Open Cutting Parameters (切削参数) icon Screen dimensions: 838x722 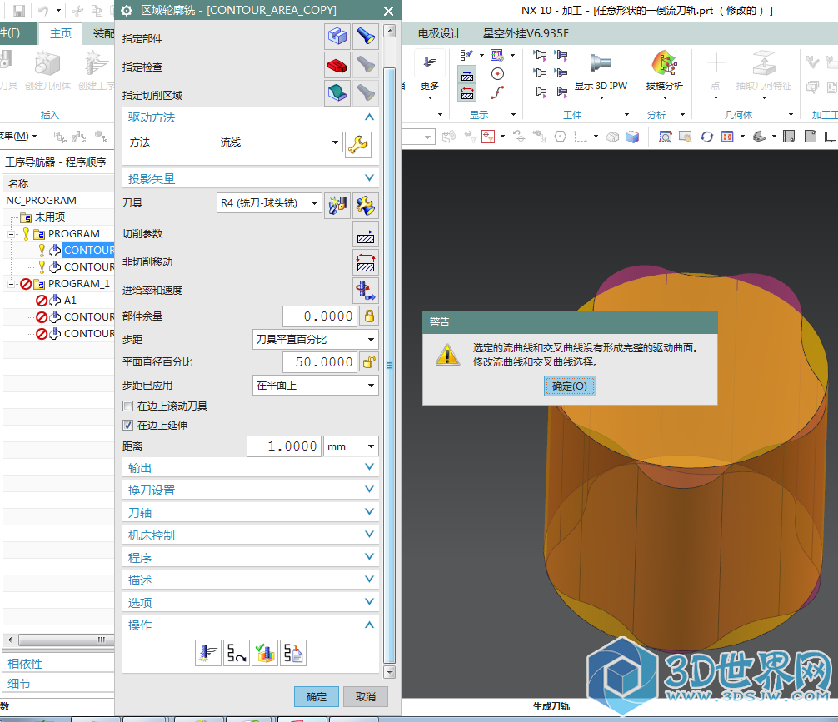366,234
